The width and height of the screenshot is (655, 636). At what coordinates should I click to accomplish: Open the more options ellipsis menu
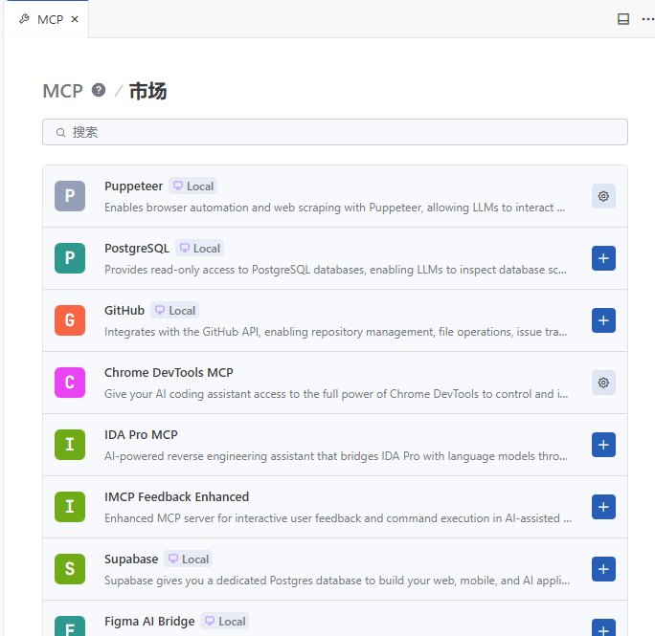click(648, 19)
